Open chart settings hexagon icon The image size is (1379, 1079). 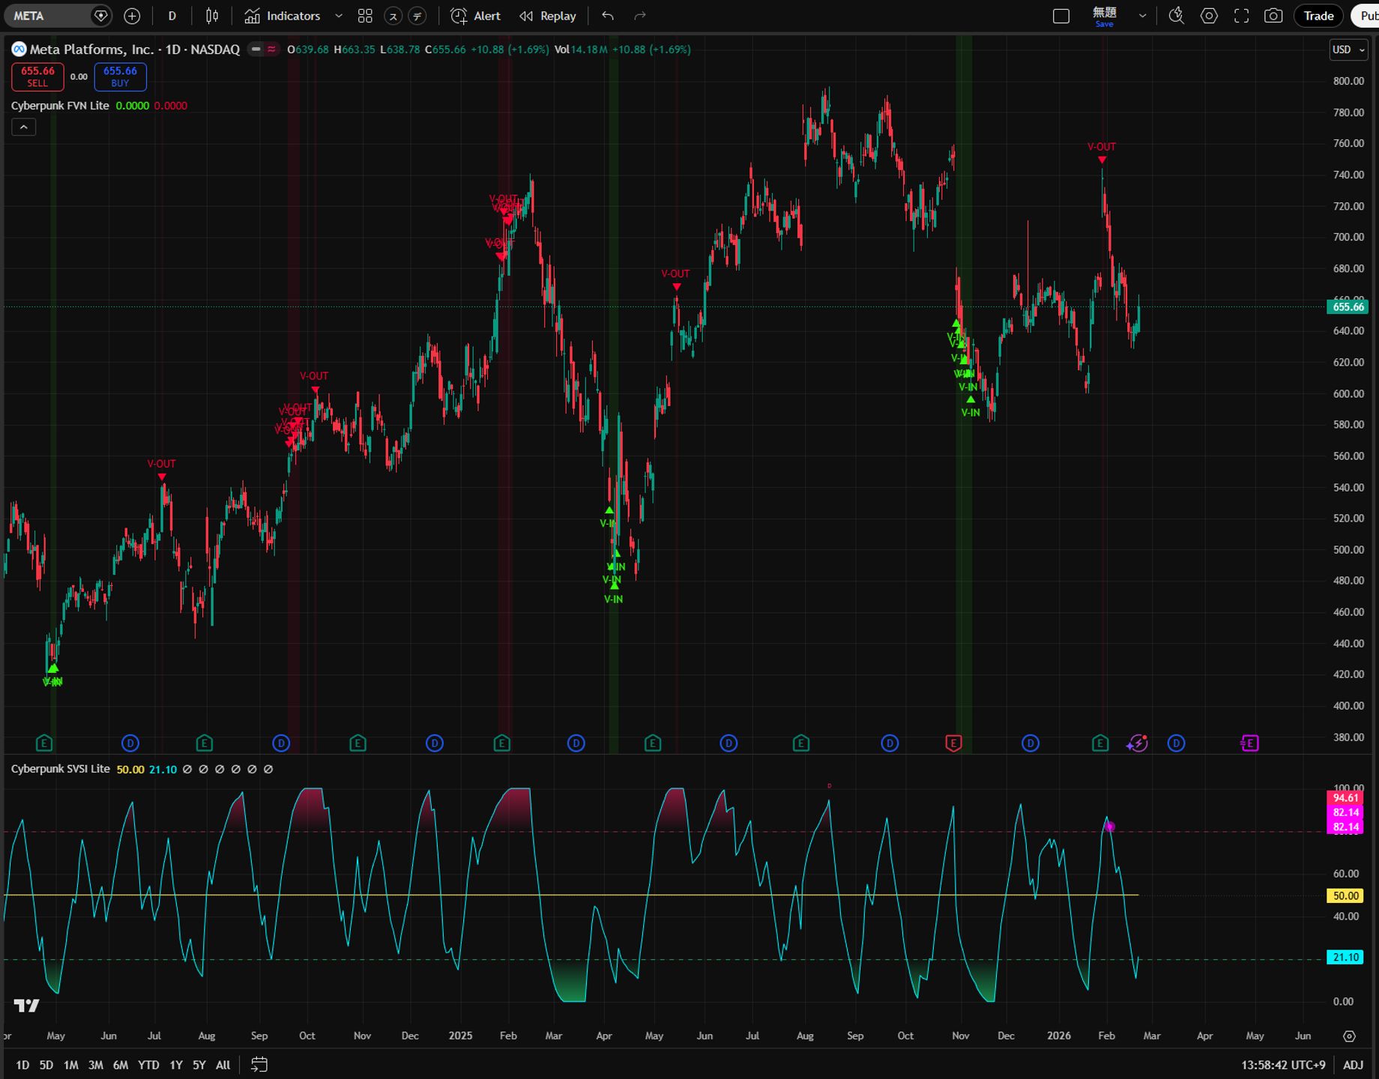pos(1209,16)
